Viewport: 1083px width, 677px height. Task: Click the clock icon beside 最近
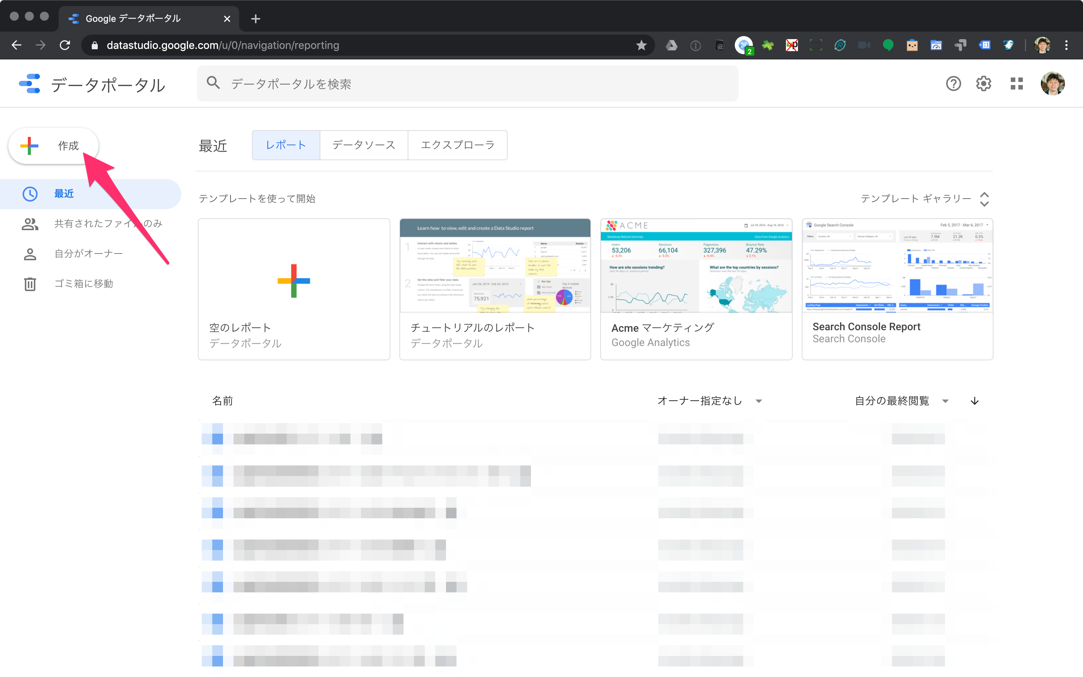tap(30, 194)
